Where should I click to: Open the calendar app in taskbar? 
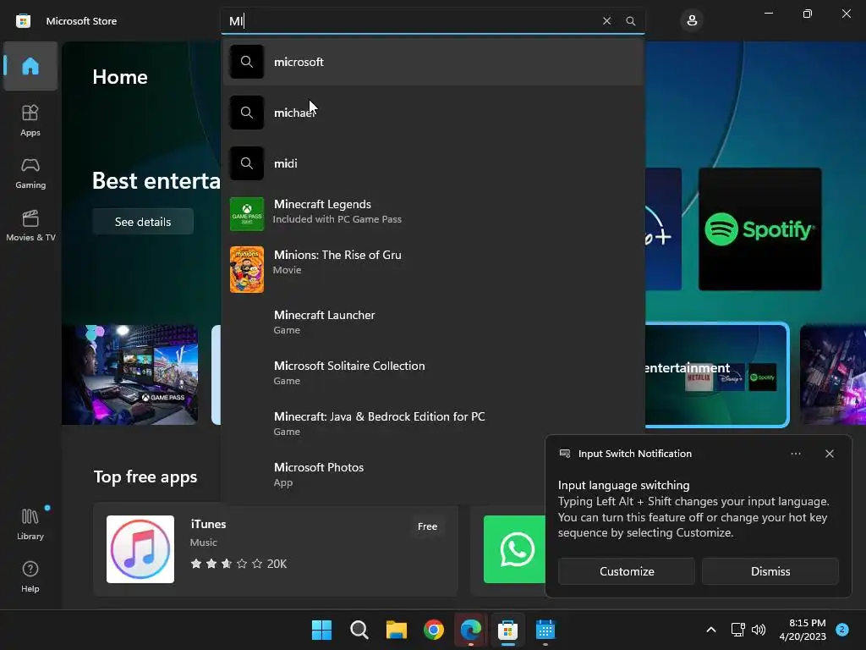point(545,630)
